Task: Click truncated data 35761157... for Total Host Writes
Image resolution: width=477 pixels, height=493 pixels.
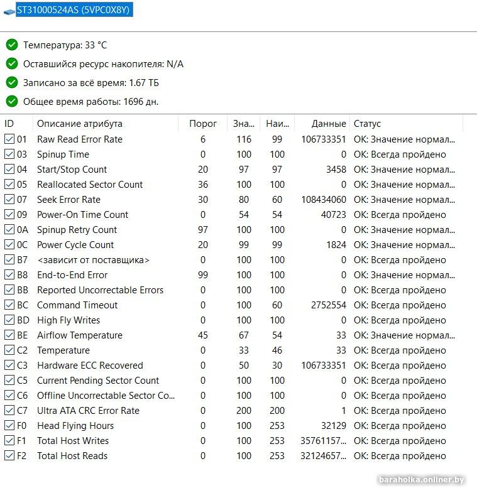Action: click(323, 441)
